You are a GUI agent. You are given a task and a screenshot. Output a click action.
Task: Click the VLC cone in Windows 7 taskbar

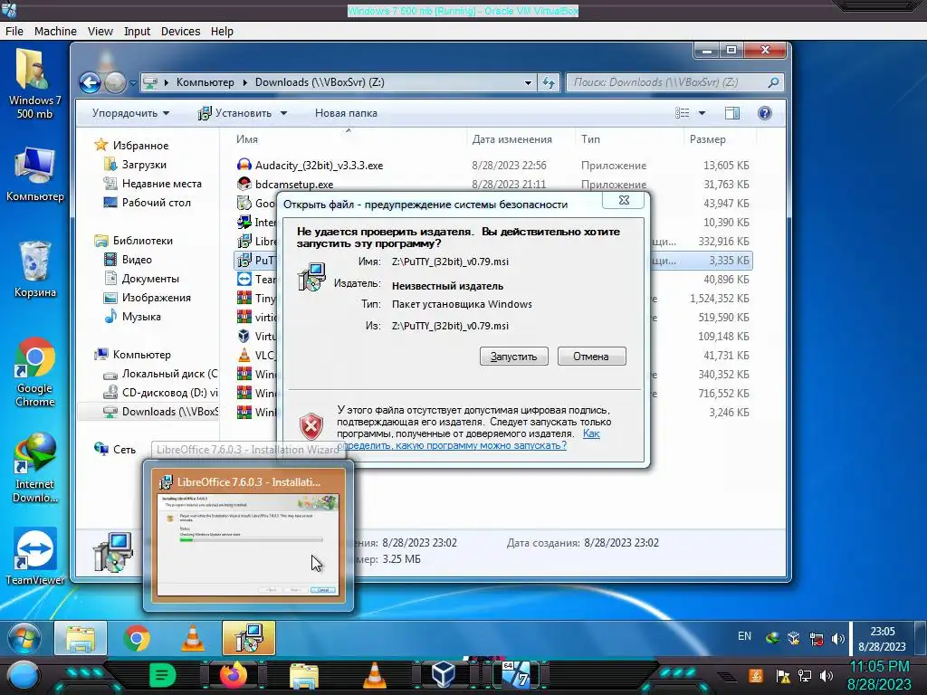[192, 638]
